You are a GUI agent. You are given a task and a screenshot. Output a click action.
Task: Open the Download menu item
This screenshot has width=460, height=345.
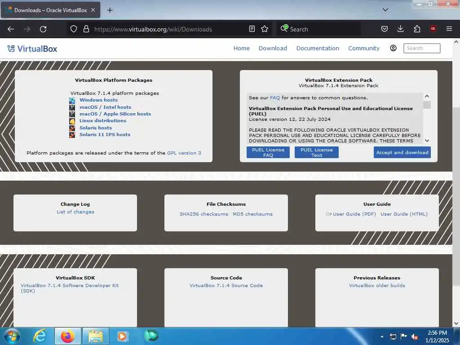(273, 48)
